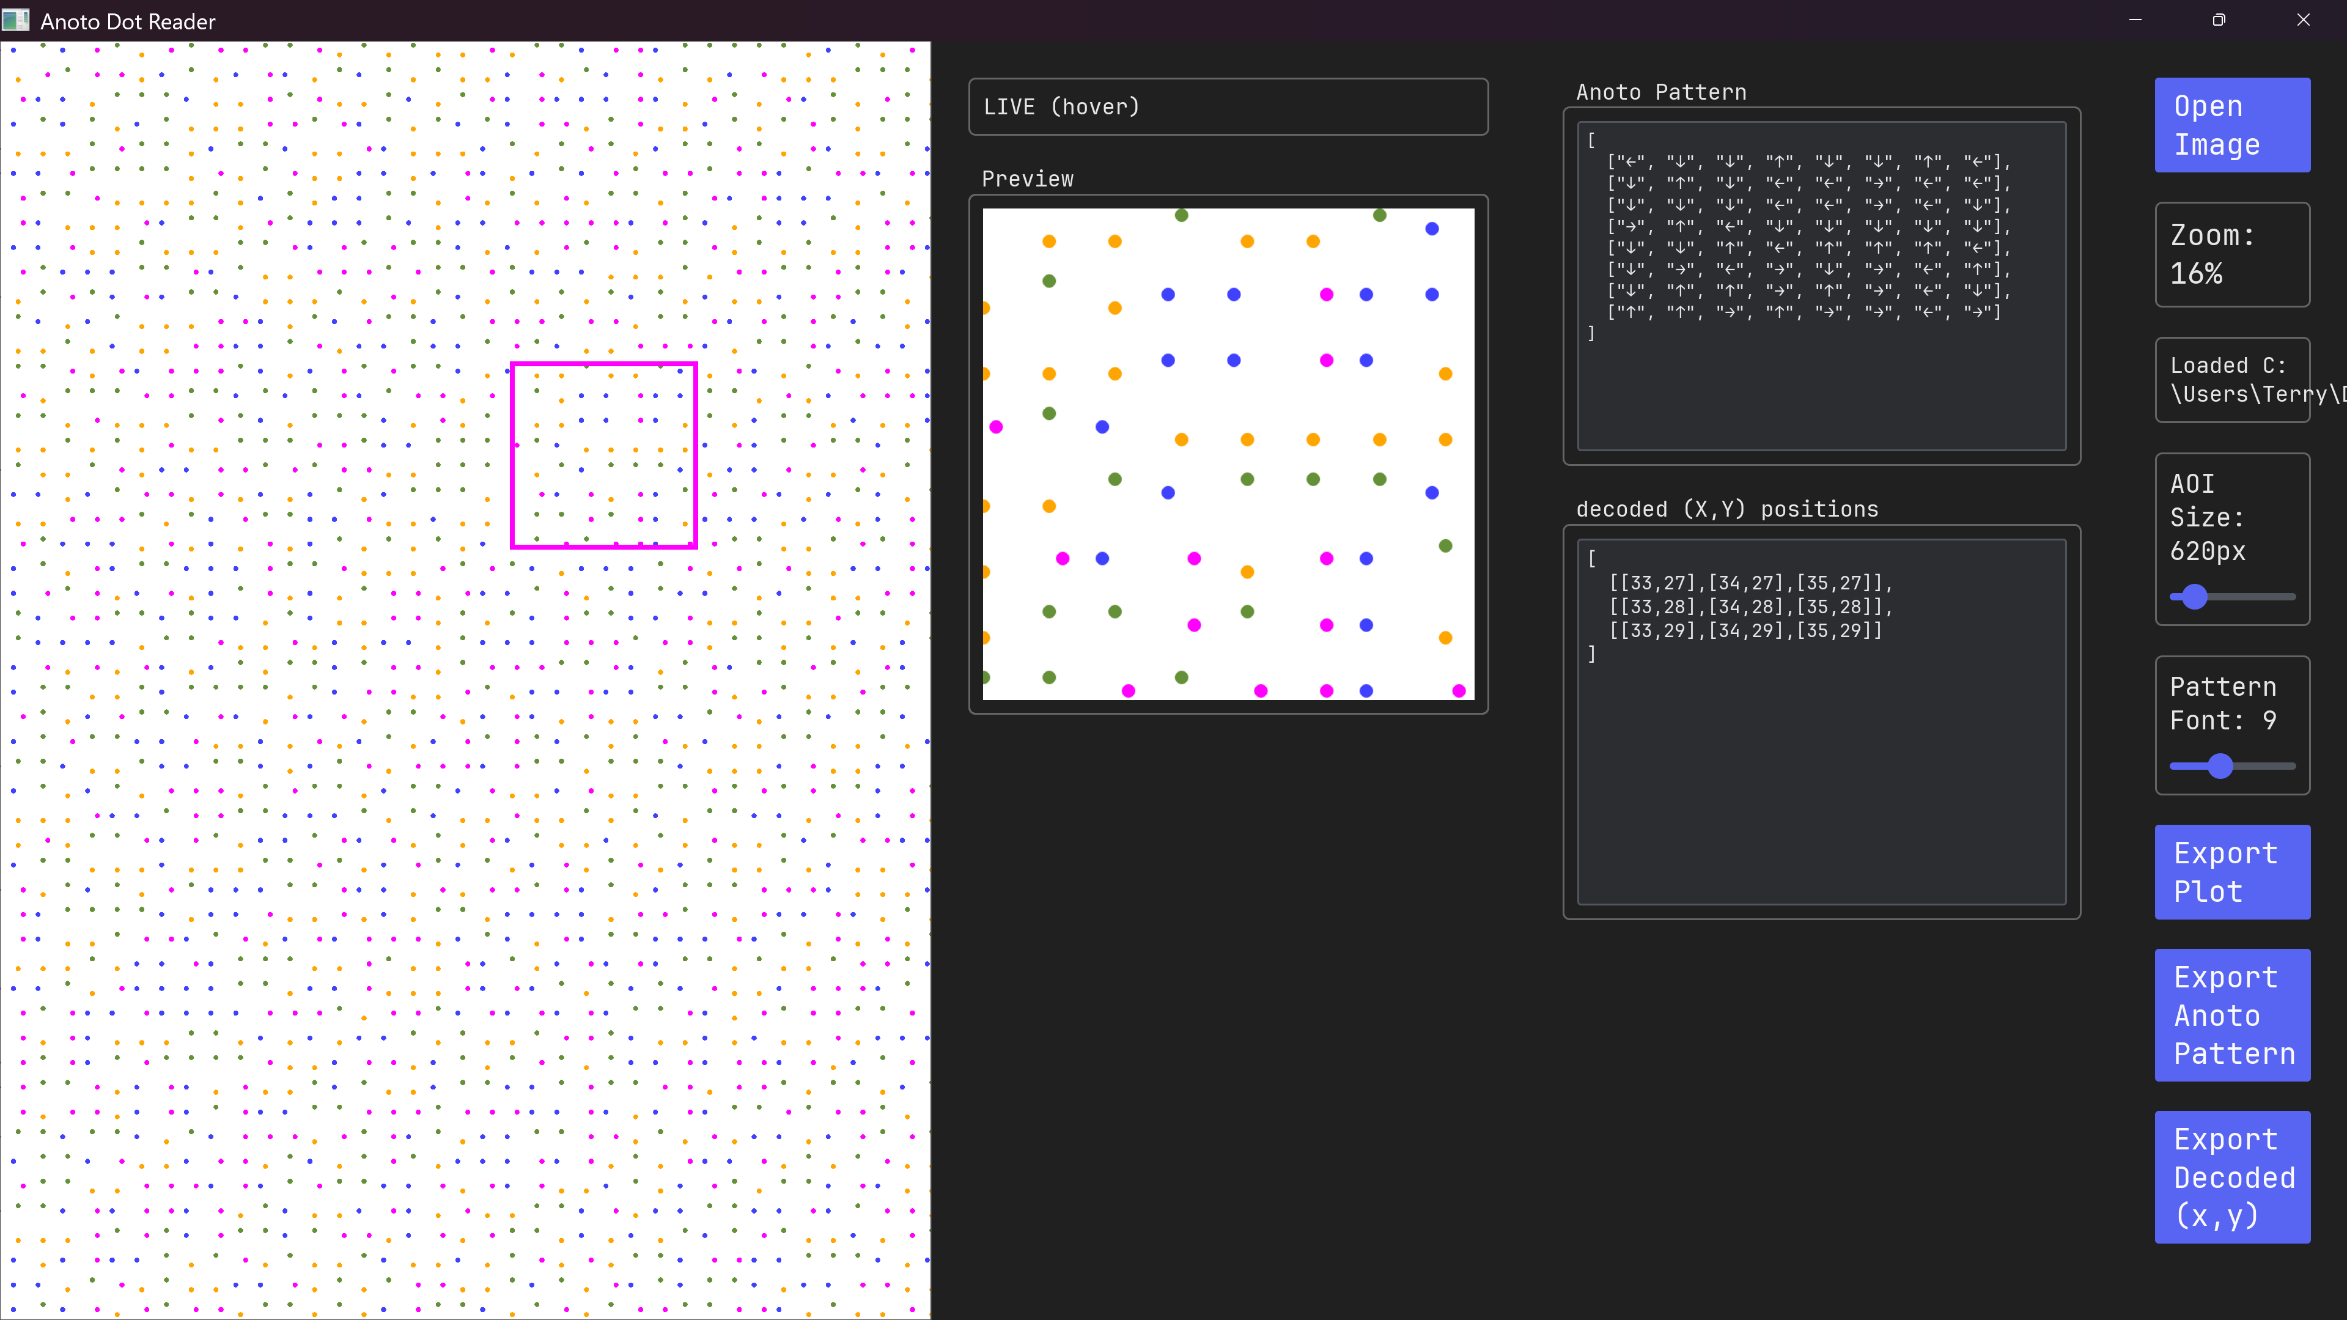Click the decoded (X,Y) positions text box
Viewport: 2347px width, 1320px height.
tap(1821, 721)
